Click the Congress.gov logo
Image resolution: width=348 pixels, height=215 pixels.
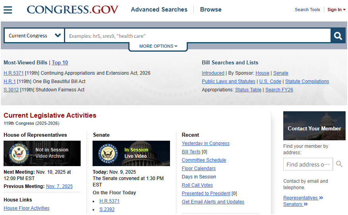click(73, 10)
